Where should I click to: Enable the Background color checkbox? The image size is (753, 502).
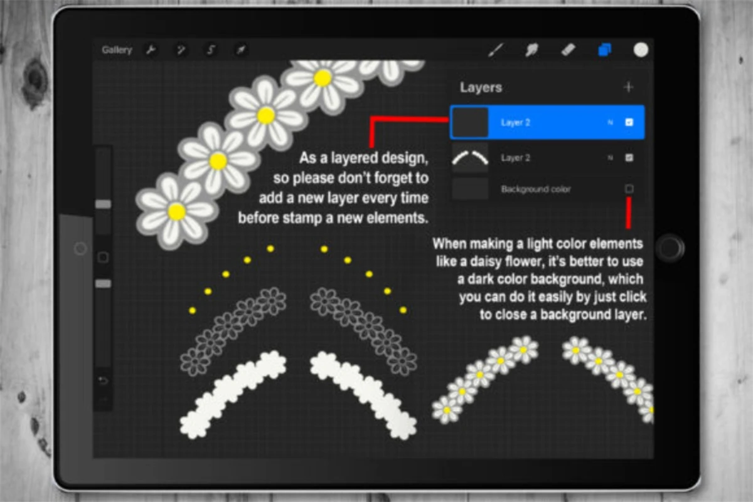[x=629, y=189]
